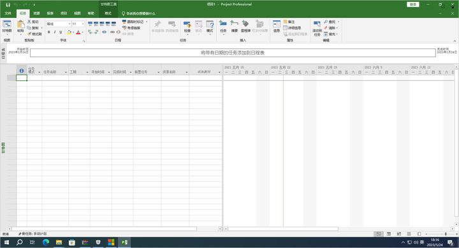Click the Indent task right-arrow icon

96,32
